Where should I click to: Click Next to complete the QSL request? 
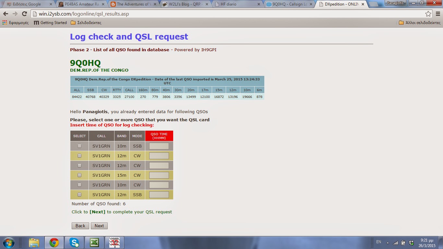point(99,226)
